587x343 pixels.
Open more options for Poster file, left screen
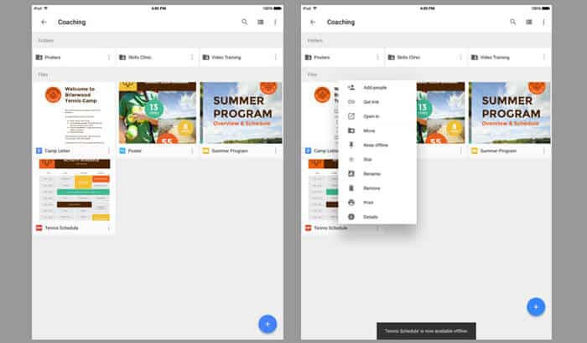point(192,151)
